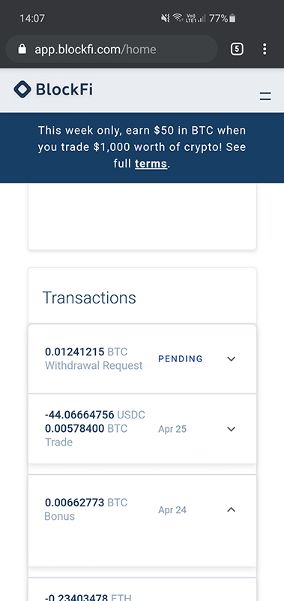Tap the Transactions section heading
Image resolution: width=284 pixels, height=601 pixels.
click(x=89, y=297)
